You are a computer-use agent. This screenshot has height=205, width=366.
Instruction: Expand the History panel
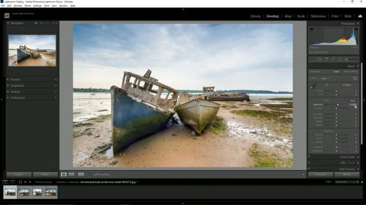tap(8, 92)
